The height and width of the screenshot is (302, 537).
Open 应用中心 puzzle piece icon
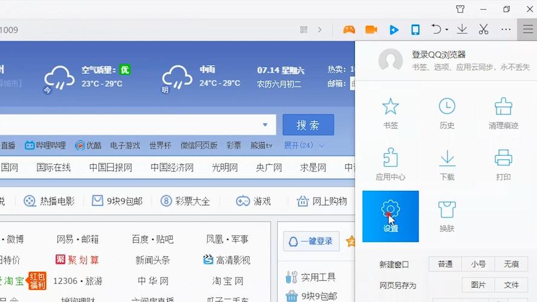click(x=390, y=158)
